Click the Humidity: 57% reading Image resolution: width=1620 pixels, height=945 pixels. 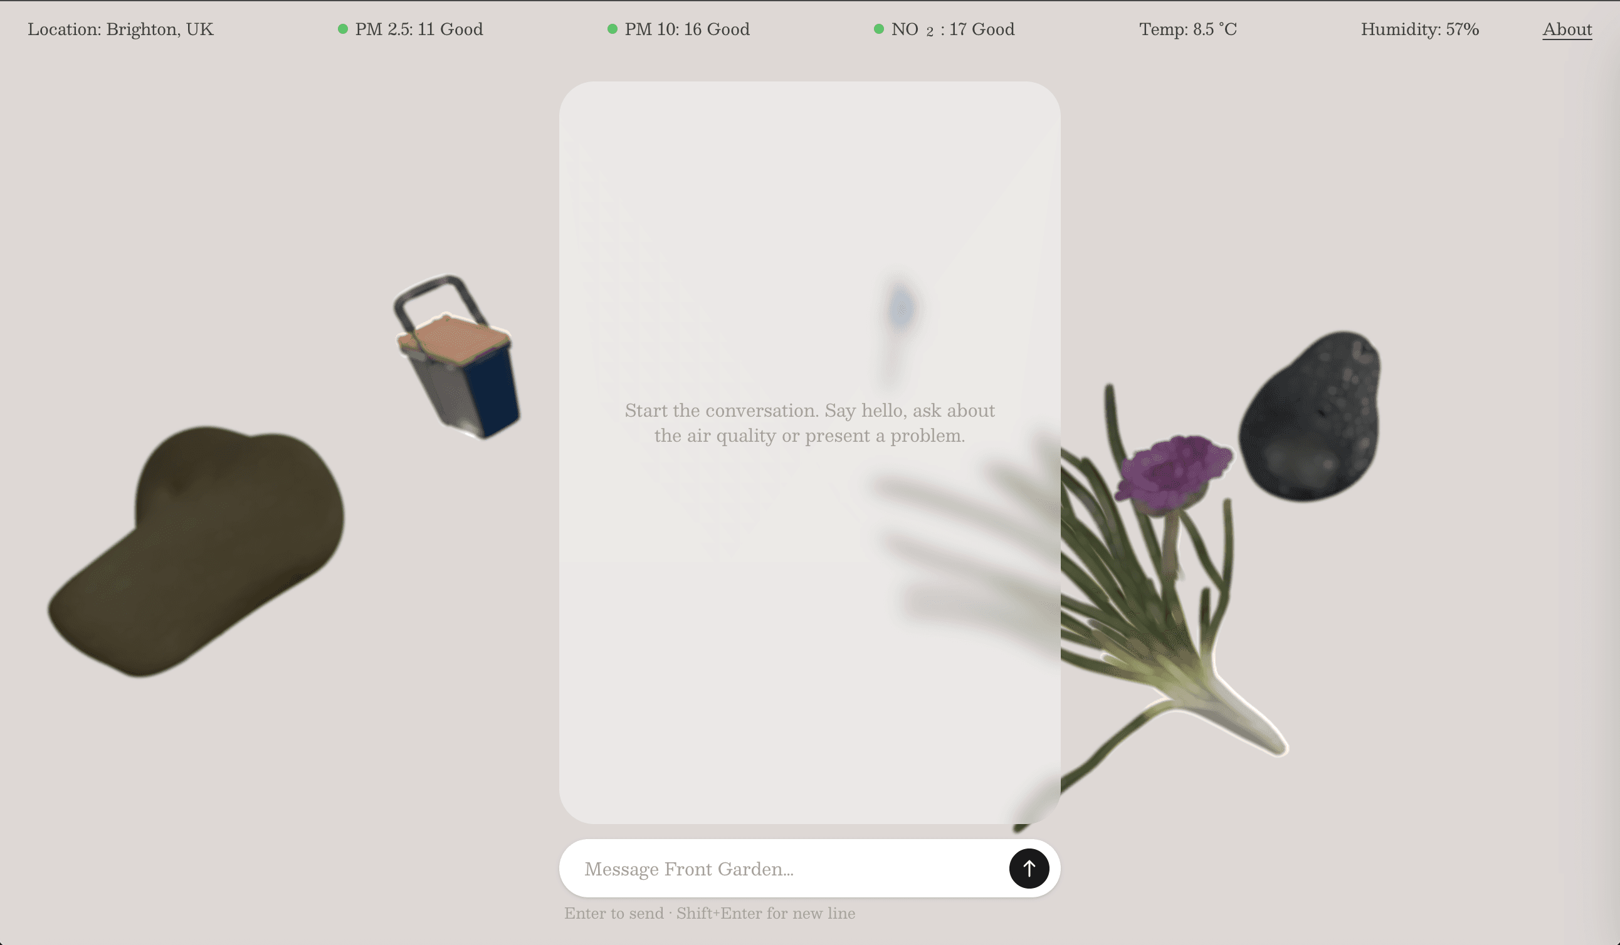point(1419,29)
